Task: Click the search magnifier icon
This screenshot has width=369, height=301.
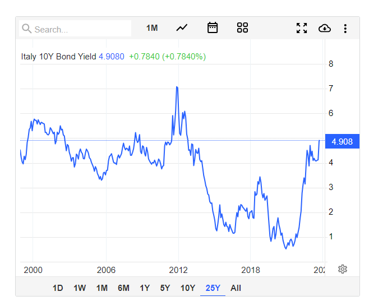Action: pyautogui.click(x=26, y=29)
